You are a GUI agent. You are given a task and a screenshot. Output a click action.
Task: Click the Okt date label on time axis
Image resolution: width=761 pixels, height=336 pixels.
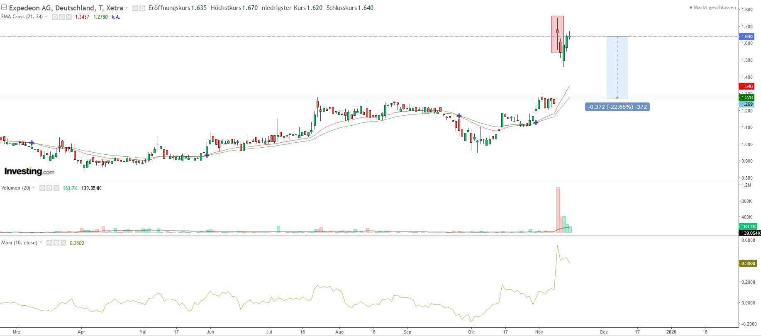point(471,332)
